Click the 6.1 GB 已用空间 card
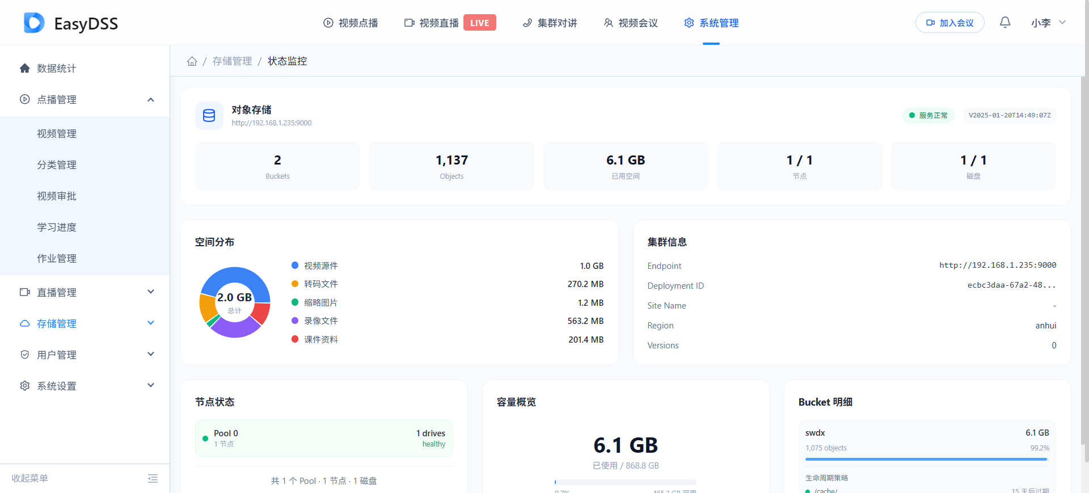The image size is (1089, 493). tap(626, 166)
